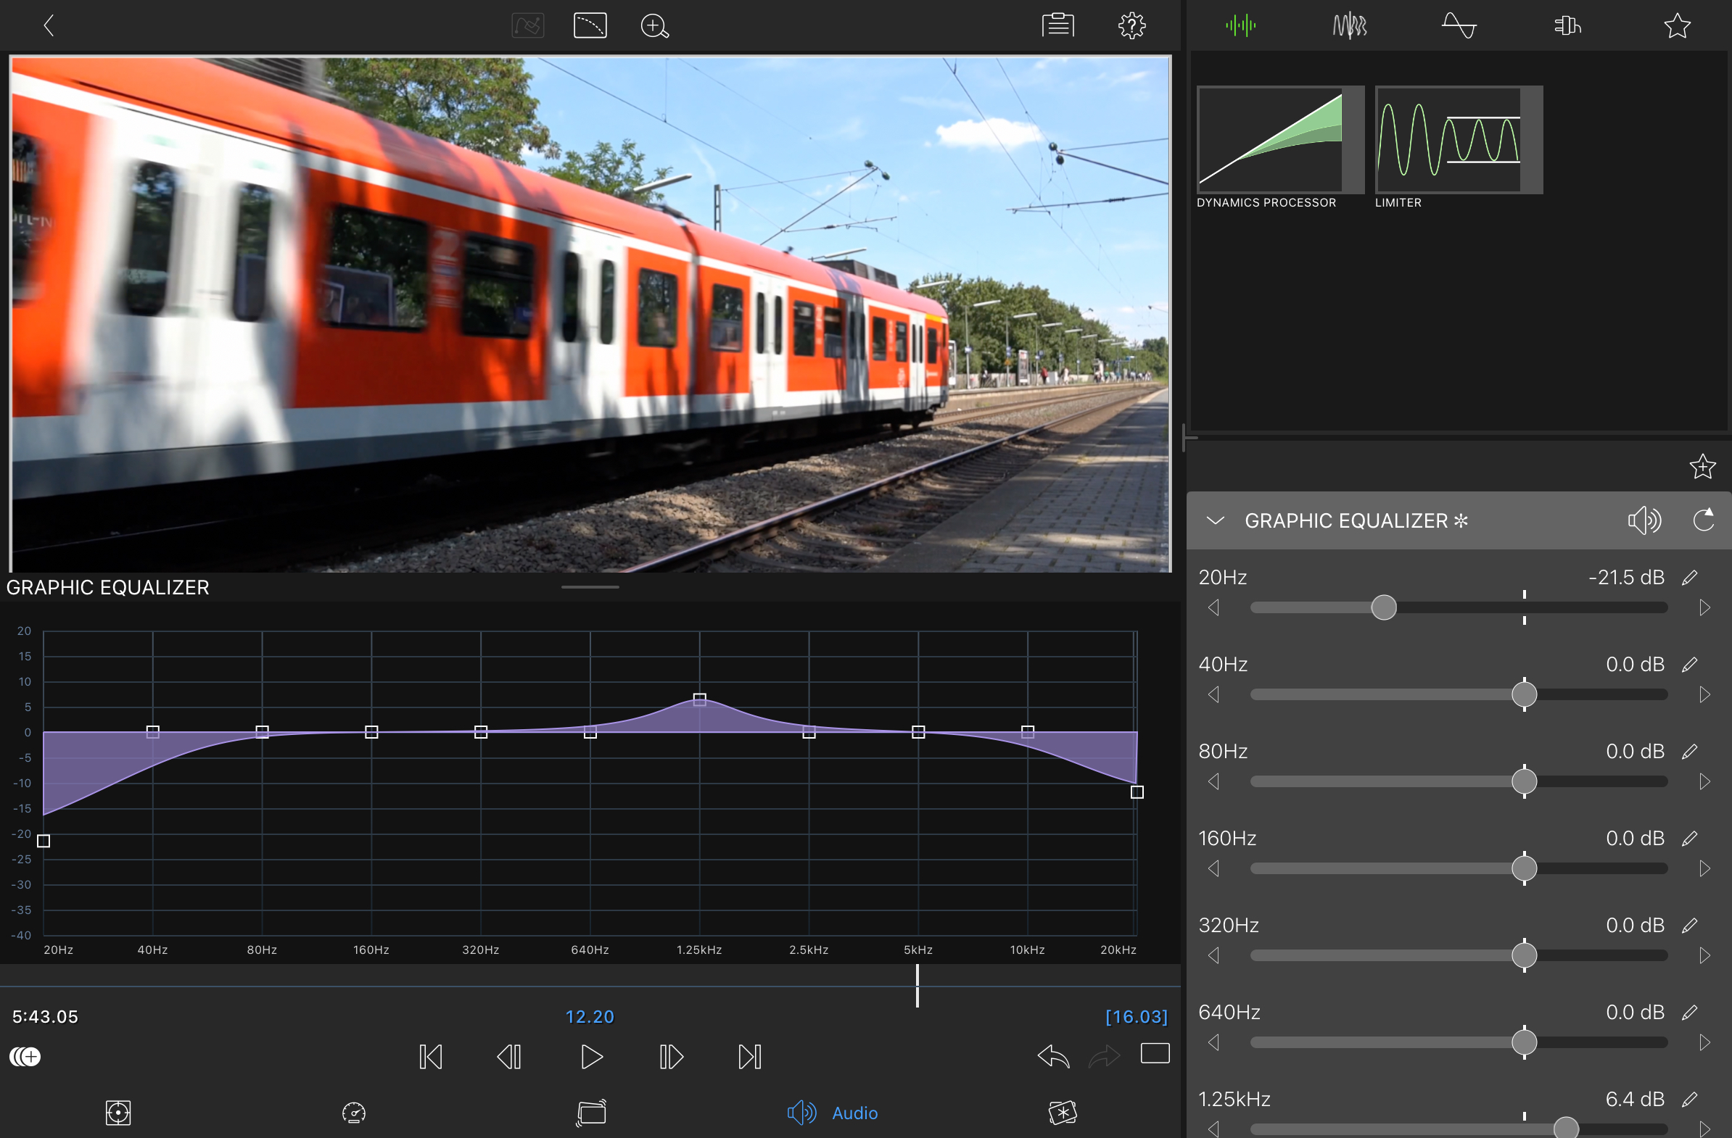
Task: Edit the 1.25kHz value with pencil icon
Action: coord(1690,1100)
